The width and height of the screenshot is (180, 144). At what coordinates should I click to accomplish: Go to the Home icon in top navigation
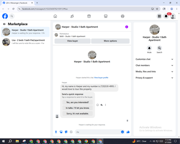(55, 16)
